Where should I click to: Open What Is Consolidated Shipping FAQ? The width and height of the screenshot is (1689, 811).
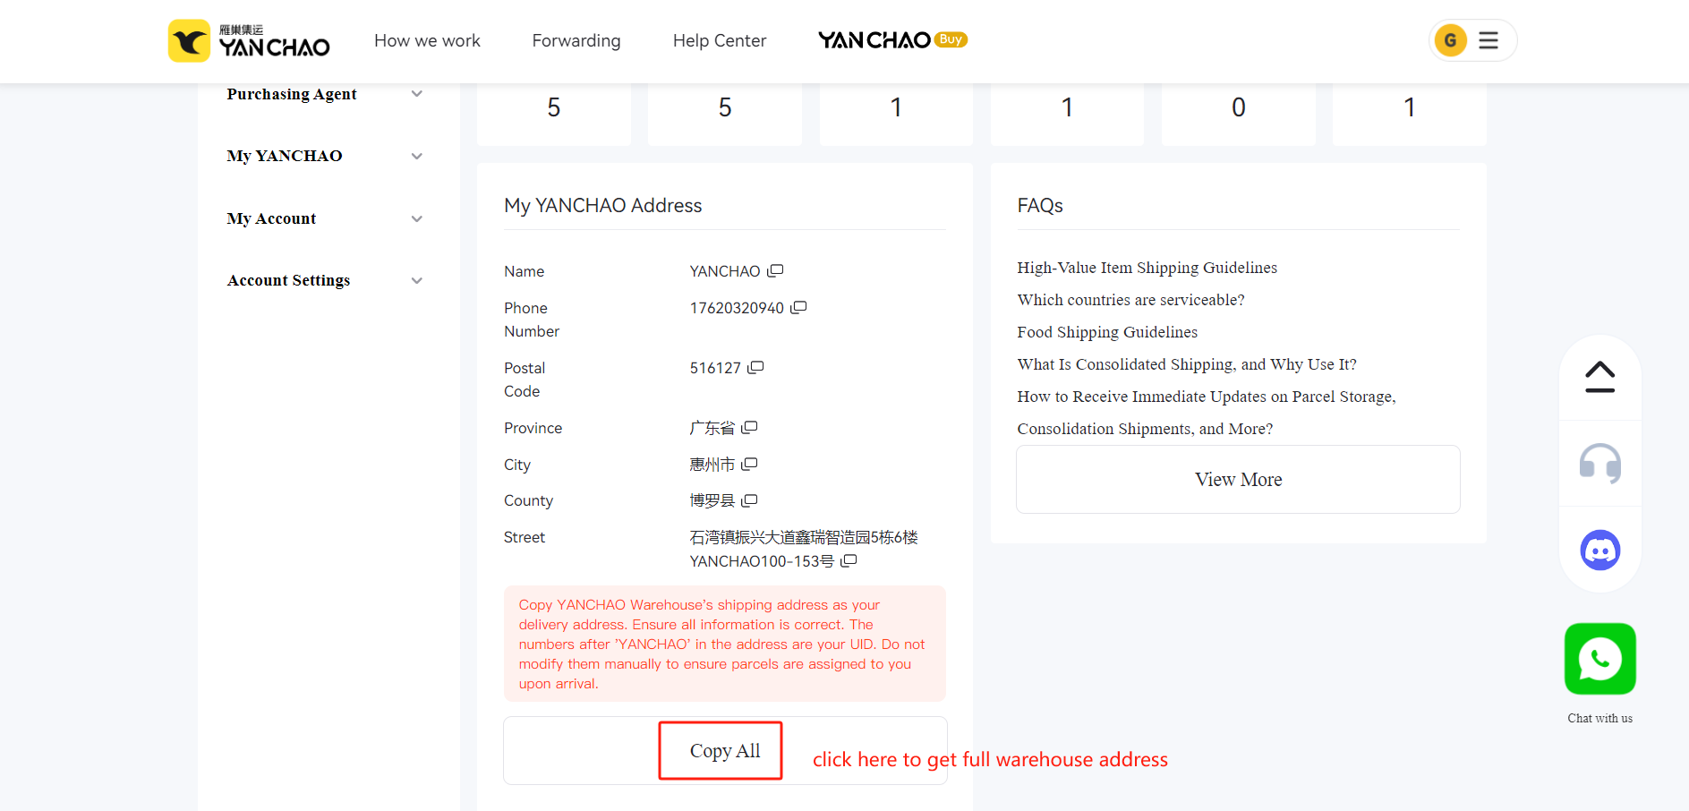point(1187,364)
